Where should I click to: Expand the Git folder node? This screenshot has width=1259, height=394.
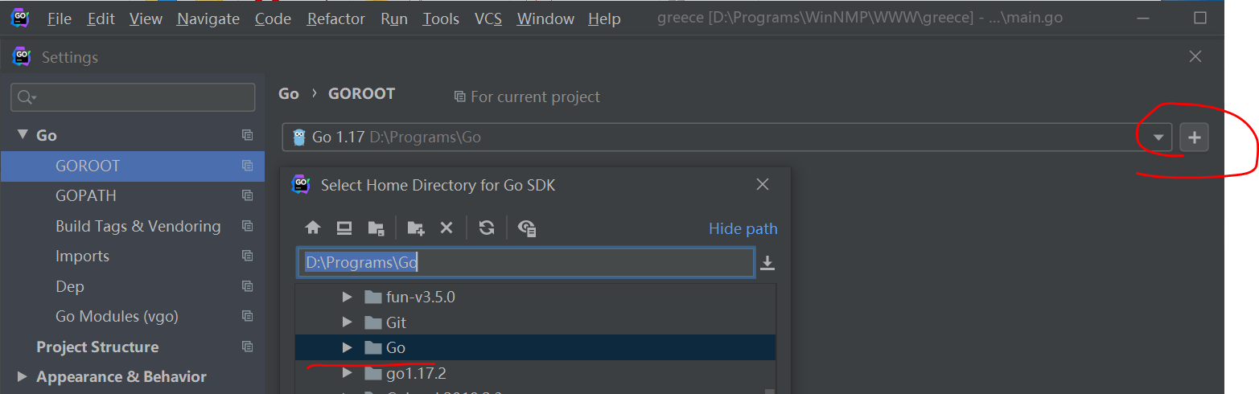tap(347, 322)
